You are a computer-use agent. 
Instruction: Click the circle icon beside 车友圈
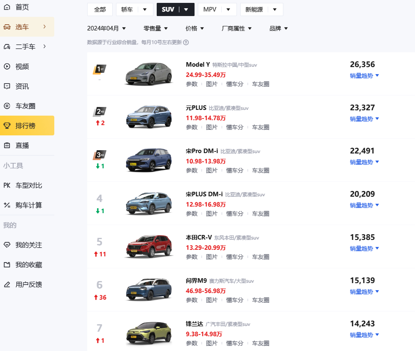(7, 106)
